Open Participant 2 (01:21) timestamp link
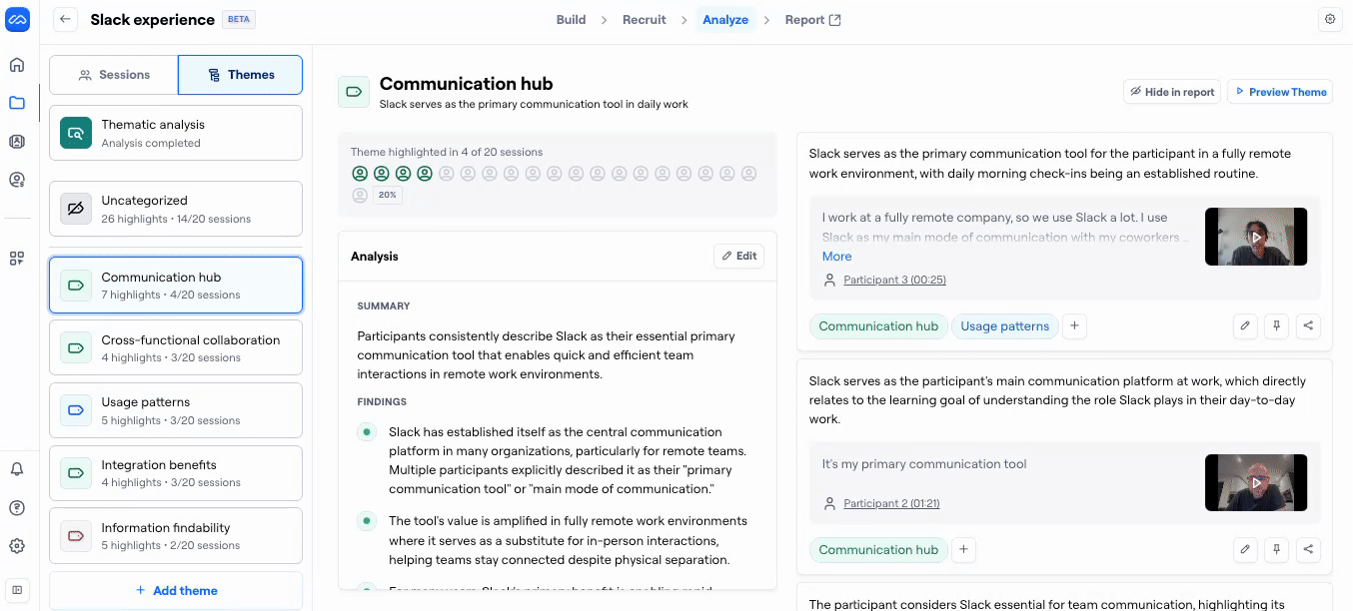 pyautogui.click(x=891, y=503)
